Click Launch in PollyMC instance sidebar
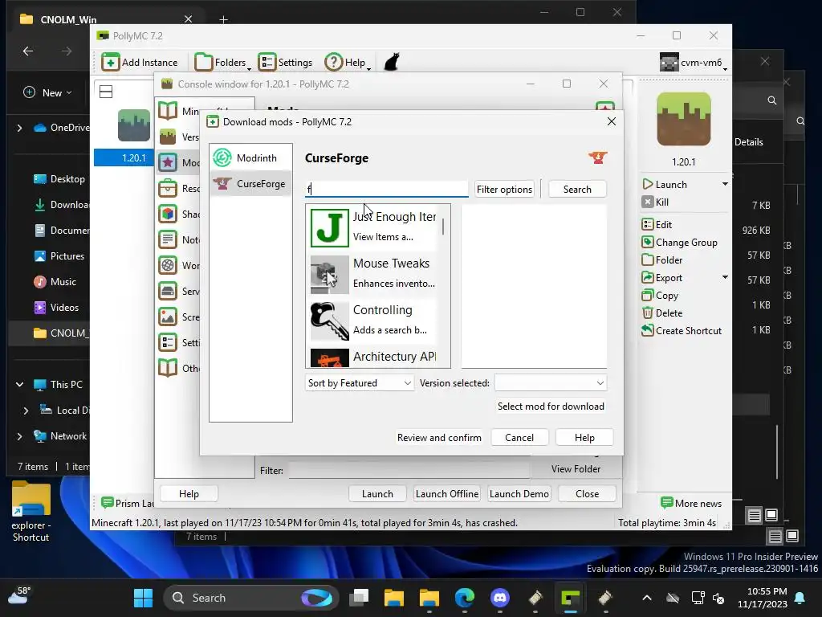Screen dimensions: 822x617 click(x=665, y=184)
